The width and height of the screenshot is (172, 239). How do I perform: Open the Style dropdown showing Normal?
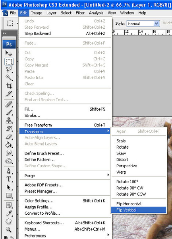pyautogui.click(x=143, y=24)
